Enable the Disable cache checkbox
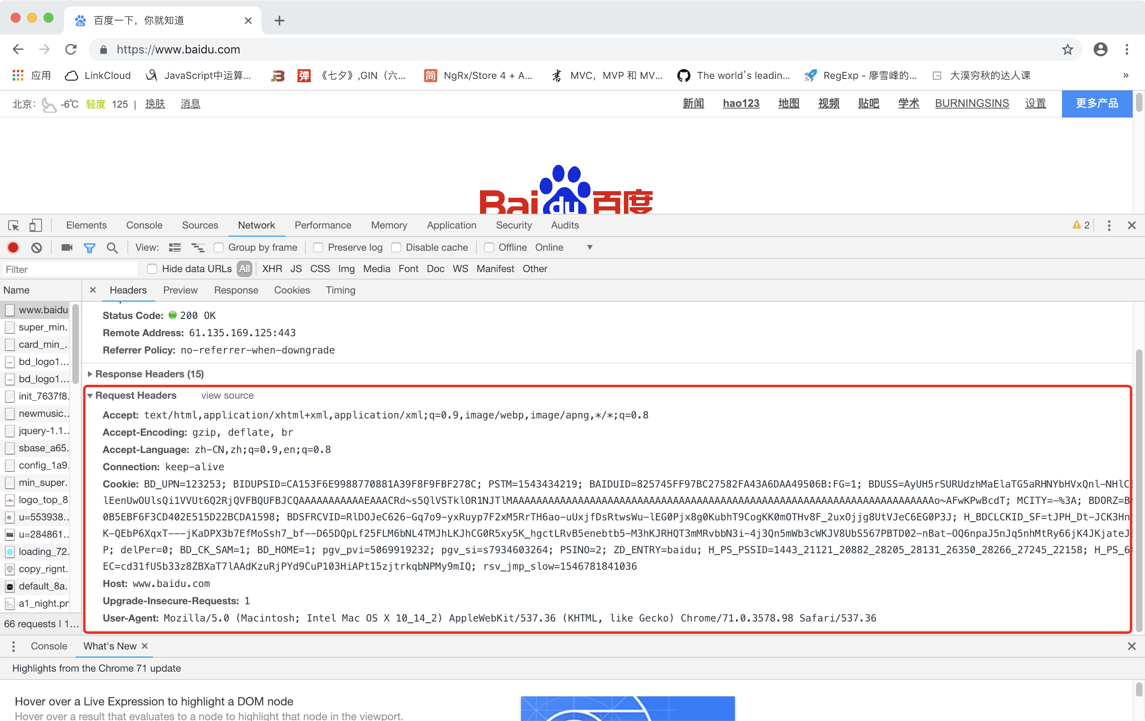 click(x=396, y=247)
